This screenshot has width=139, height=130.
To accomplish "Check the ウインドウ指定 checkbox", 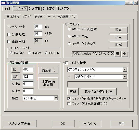I will coord(67,63).
